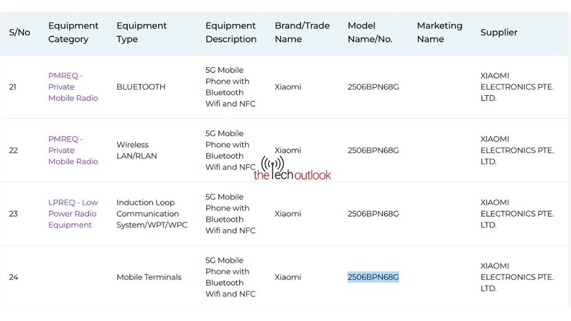Click the Equipment Category column header
571x321 pixels.
73,32
